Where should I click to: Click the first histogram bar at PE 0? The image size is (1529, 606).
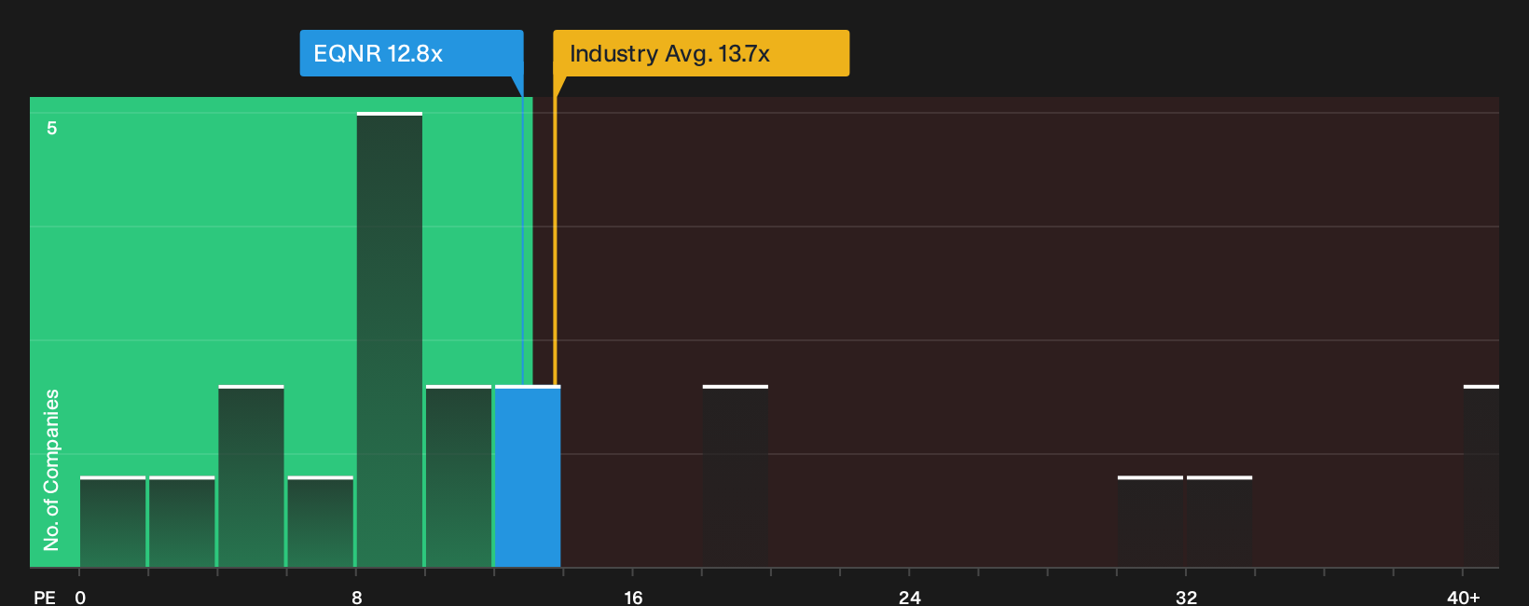pyautogui.click(x=113, y=522)
